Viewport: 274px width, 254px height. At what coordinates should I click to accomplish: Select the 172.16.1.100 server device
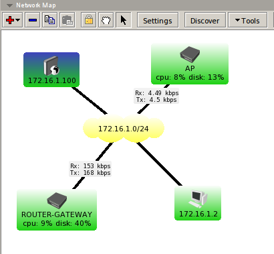click(51, 70)
